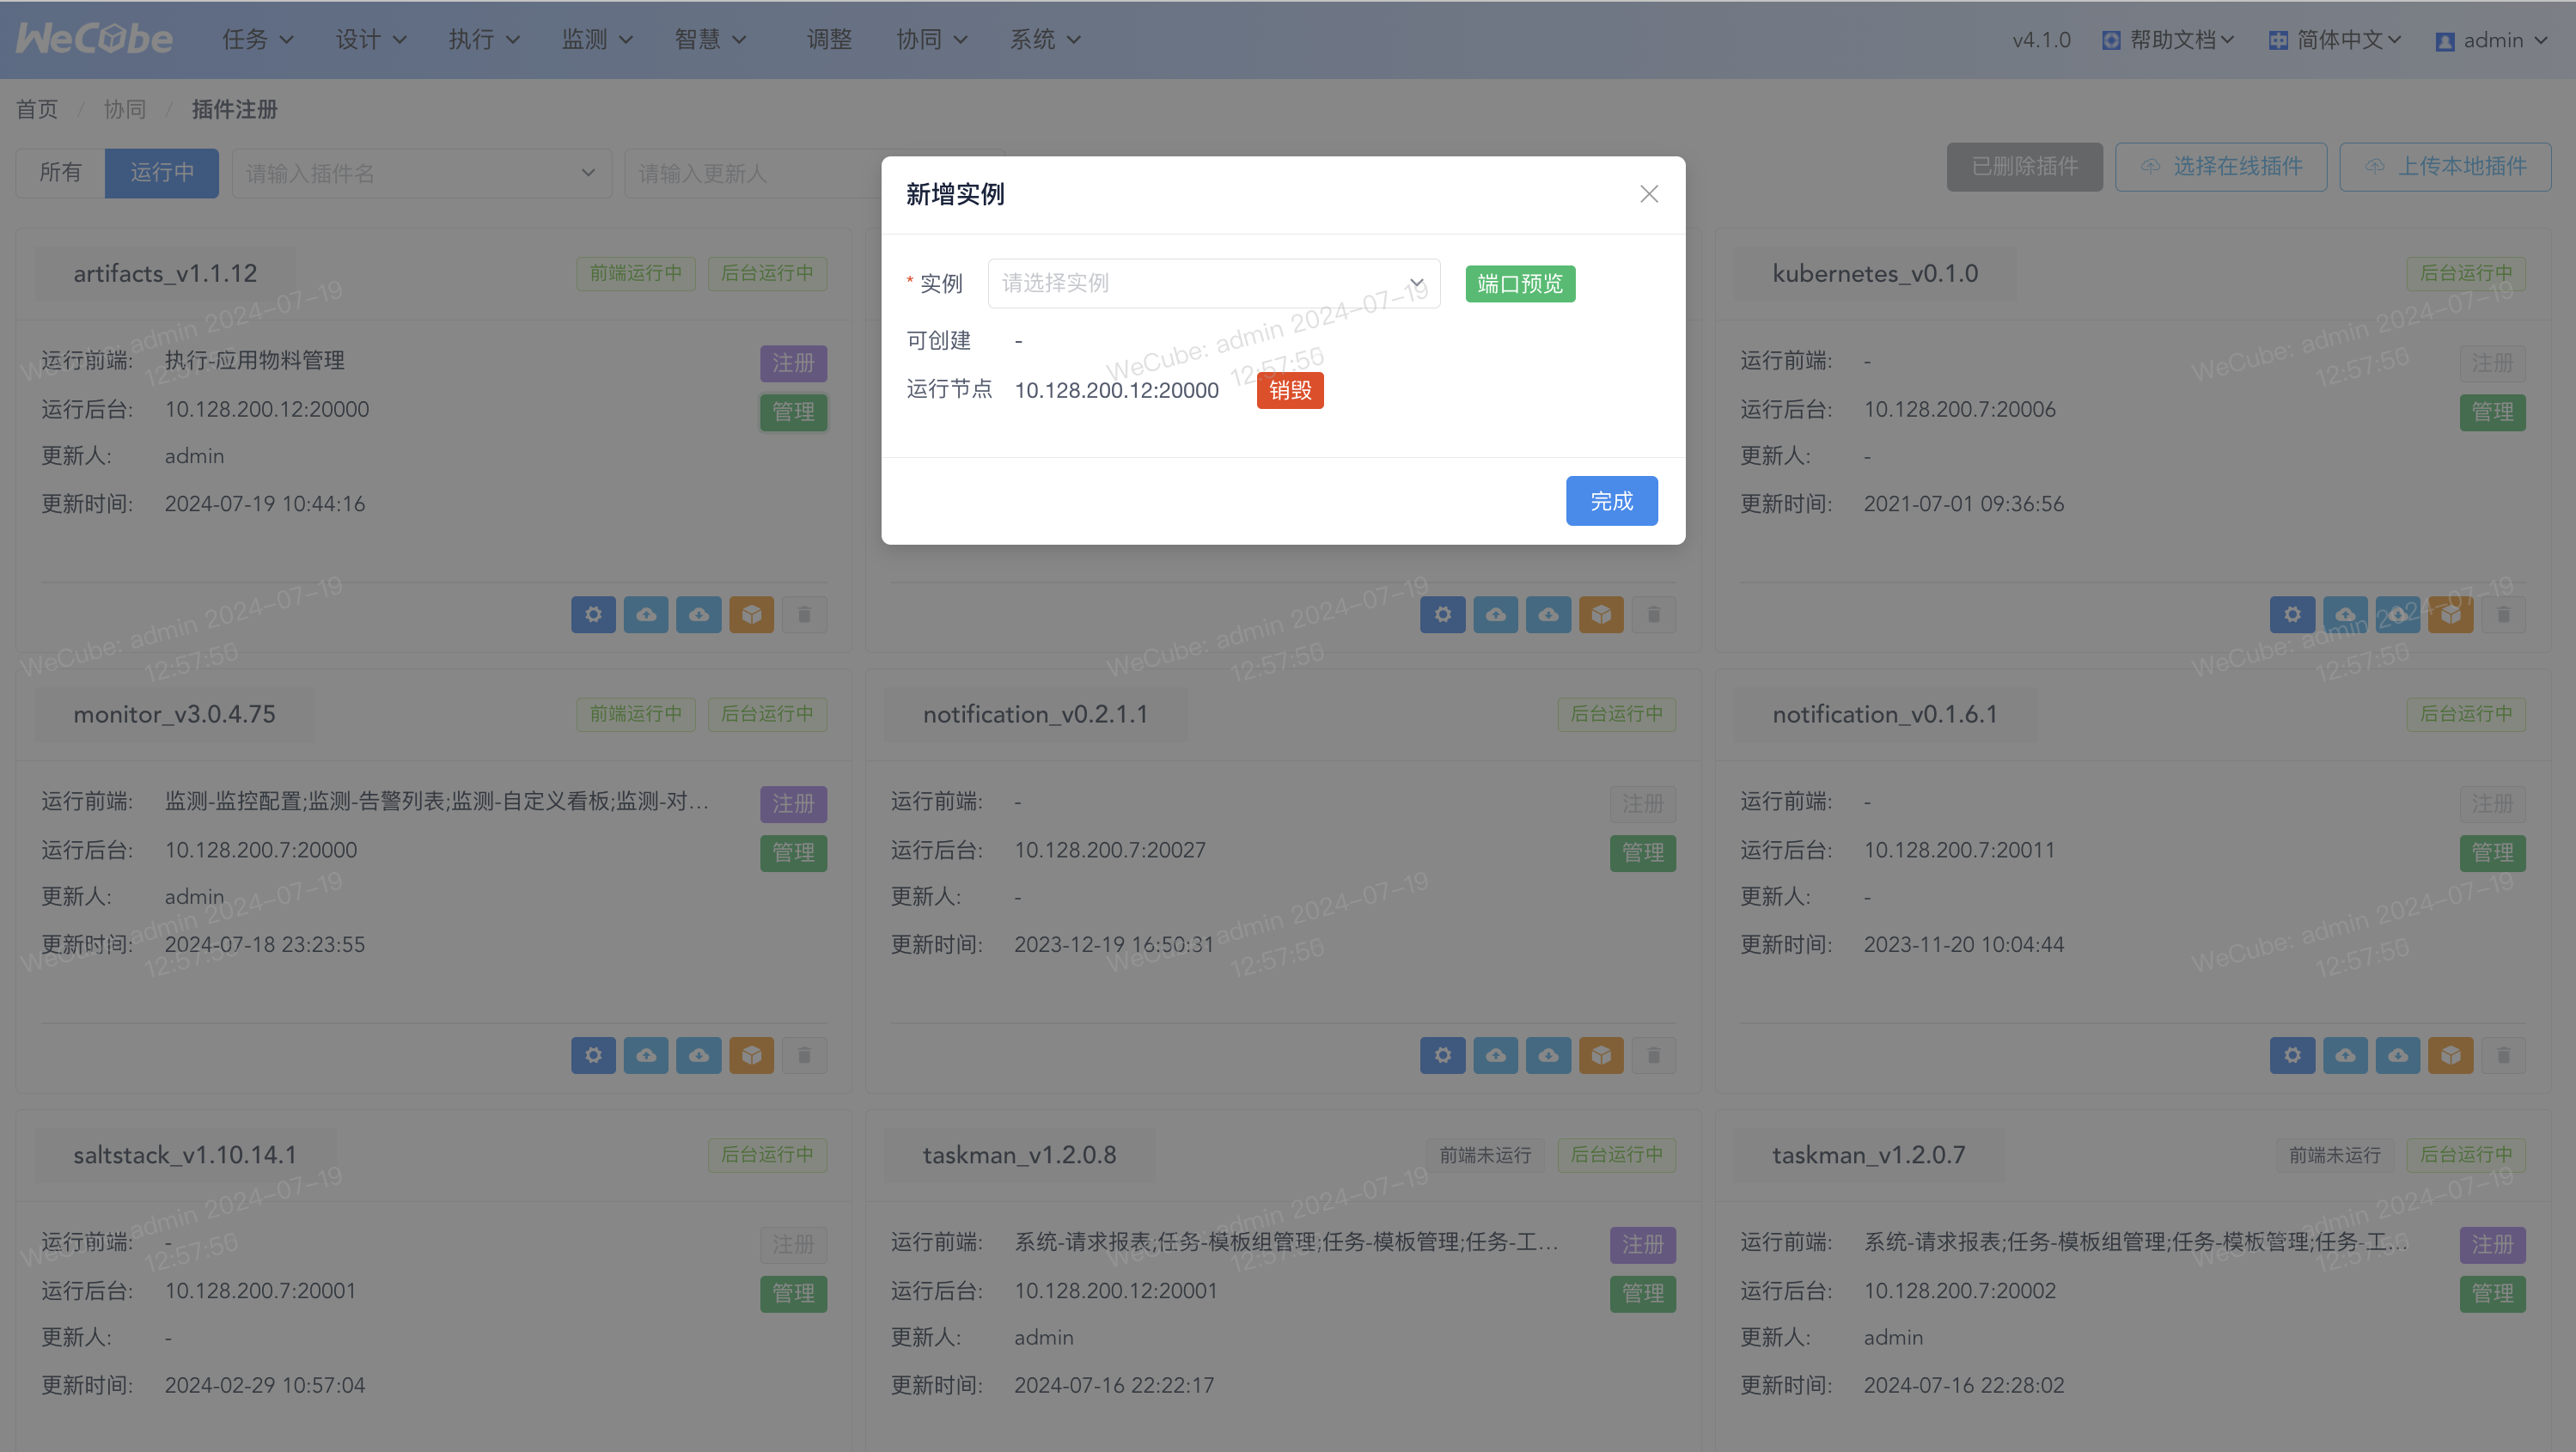The width and height of the screenshot is (2576, 1452).
Task: Click the settings gear icon in artifacts_v1.1.12 card
Action: click(x=593, y=614)
